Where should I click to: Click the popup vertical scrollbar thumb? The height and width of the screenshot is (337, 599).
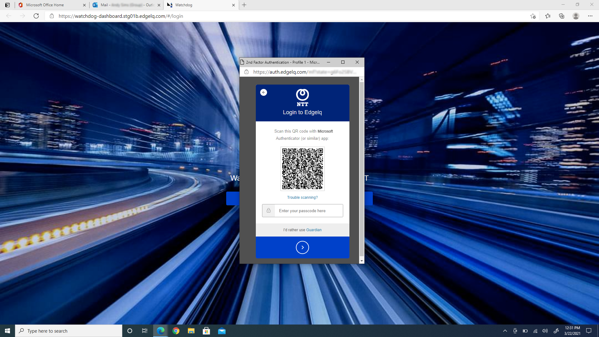coord(362,168)
